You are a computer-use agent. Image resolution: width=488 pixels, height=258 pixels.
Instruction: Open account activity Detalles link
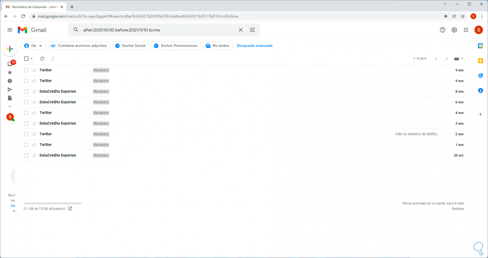click(x=458, y=209)
